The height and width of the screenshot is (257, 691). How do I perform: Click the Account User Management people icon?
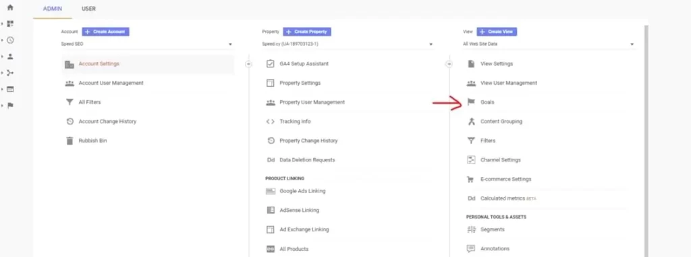70,83
